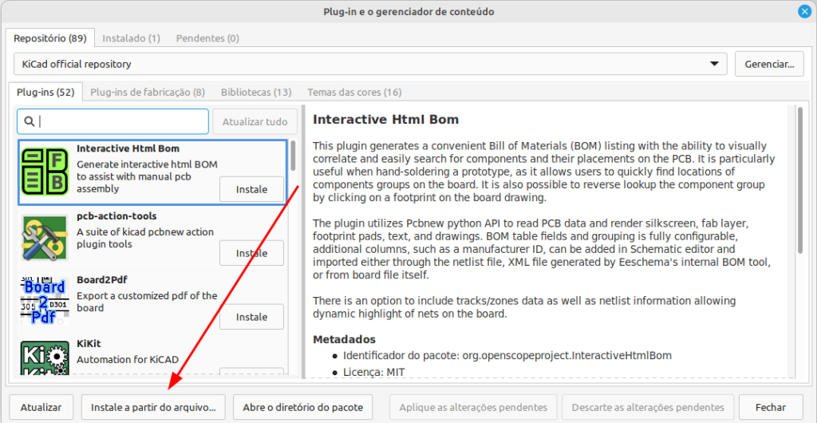Install the Interactive Html Bom plugin
This screenshot has height=423, width=817.
[251, 189]
